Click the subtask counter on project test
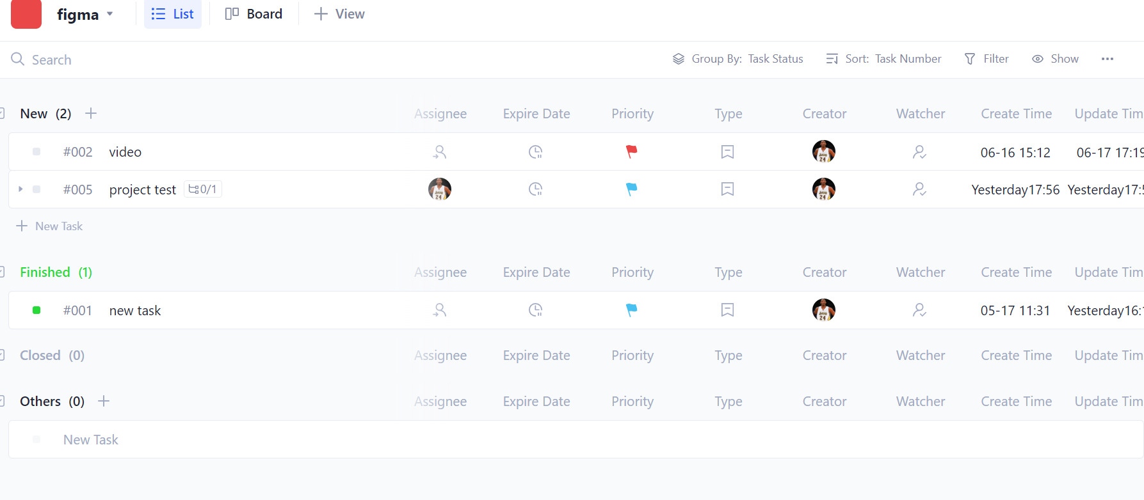Image resolution: width=1144 pixels, height=500 pixels. click(203, 189)
